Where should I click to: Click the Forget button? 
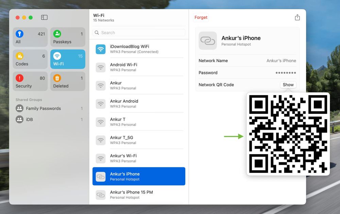point(201,17)
